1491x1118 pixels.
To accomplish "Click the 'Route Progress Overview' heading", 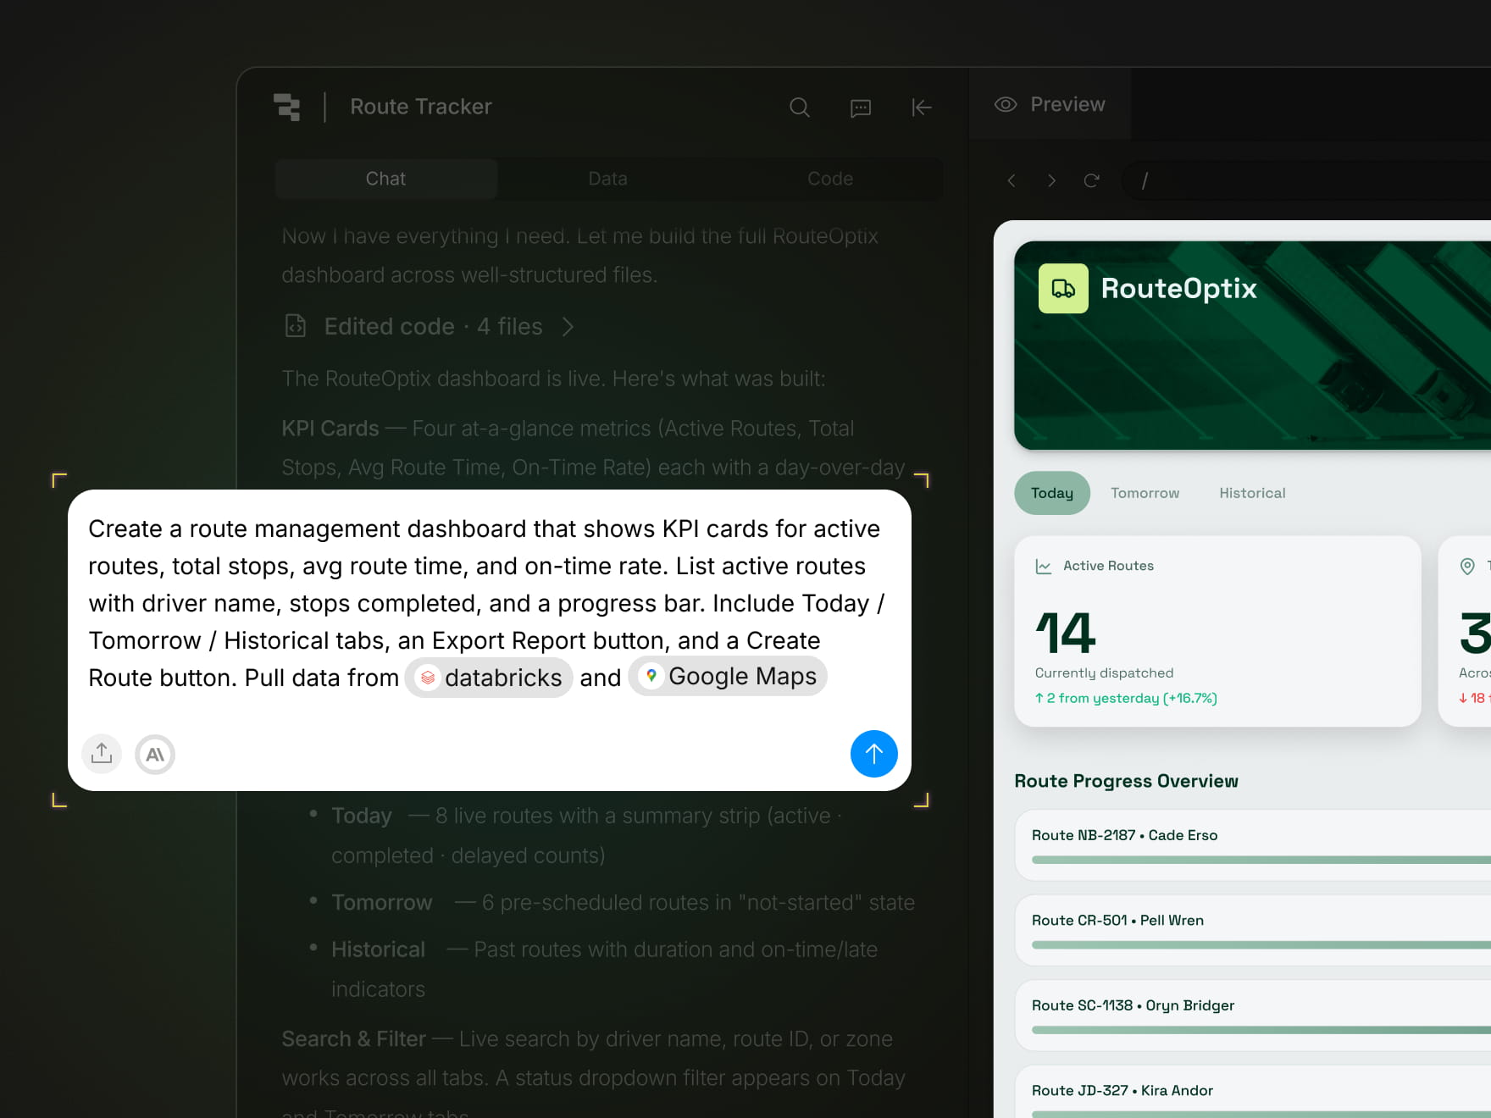I will pyautogui.click(x=1126, y=781).
